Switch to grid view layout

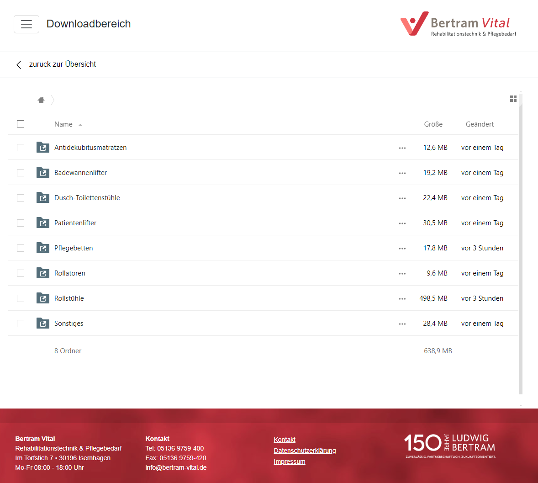(513, 99)
